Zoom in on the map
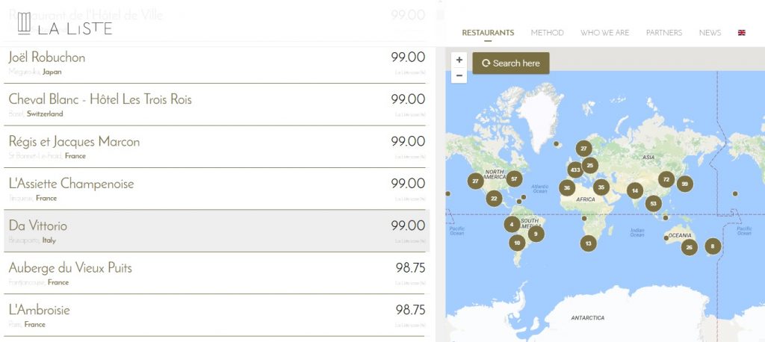The width and height of the screenshot is (765, 342). click(x=459, y=60)
